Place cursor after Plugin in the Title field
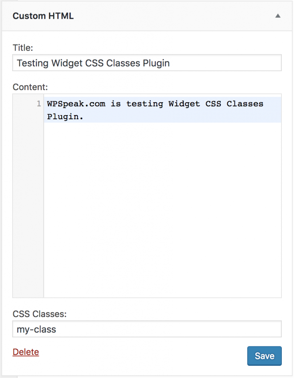The height and width of the screenshot is (378, 294). pyautogui.click(x=170, y=63)
